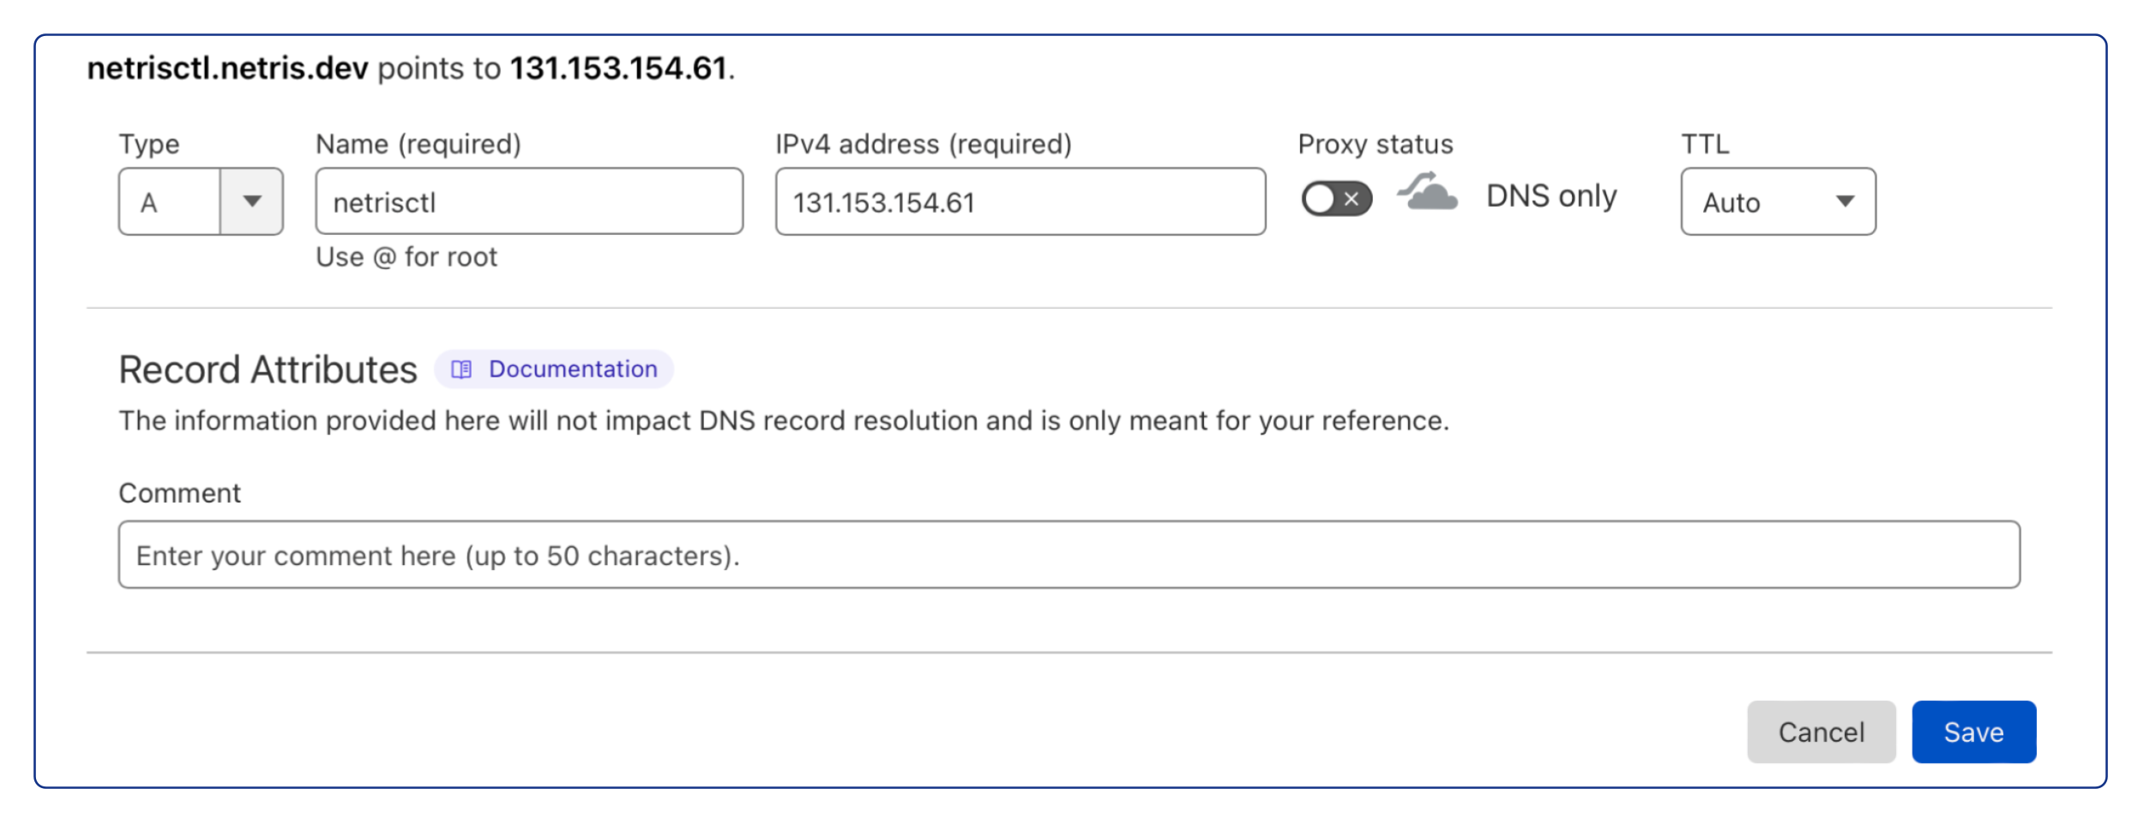This screenshot has height=831, width=2144.
Task: Open the record Type selector showing A
Action: point(199,201)
